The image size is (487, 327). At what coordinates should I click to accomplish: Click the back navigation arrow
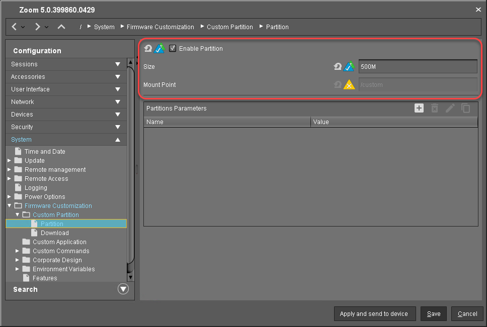(x=15, y=27)
